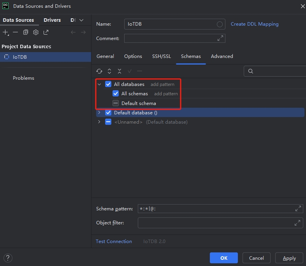Open the Drivers tab
This screenshot has width=306, height=266.
[x=52, y=20]
